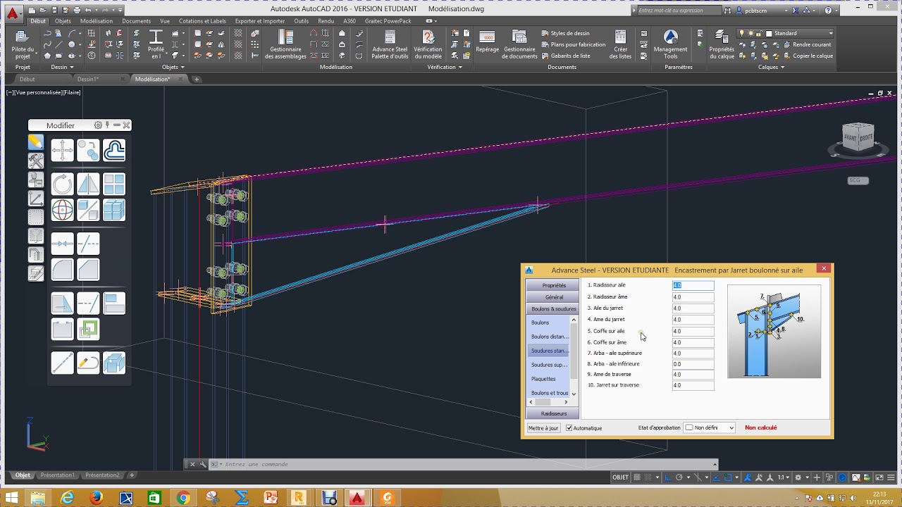902x507 pixels.
Task: Click the Jarret sur traverse value field
Action: pyautogui.click(x=693, y=385)
